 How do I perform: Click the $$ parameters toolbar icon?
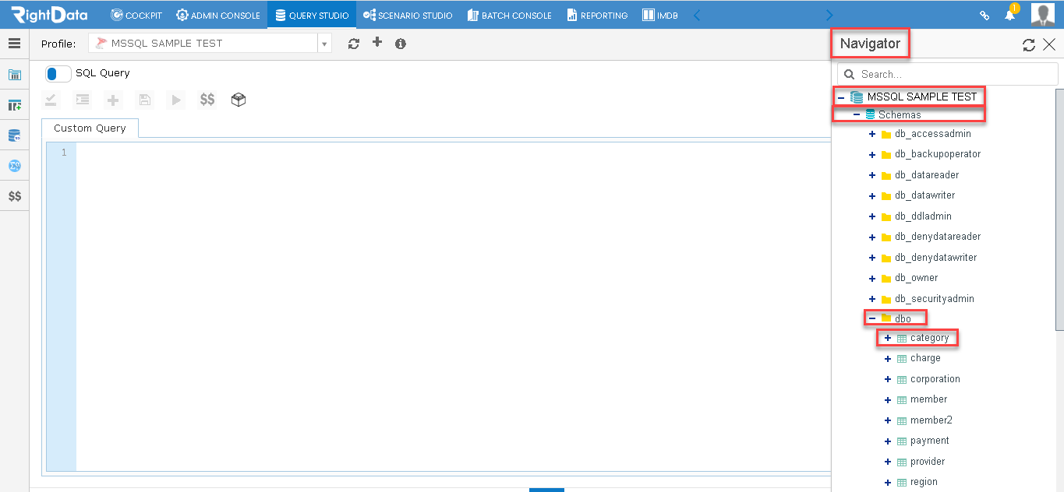207,100
